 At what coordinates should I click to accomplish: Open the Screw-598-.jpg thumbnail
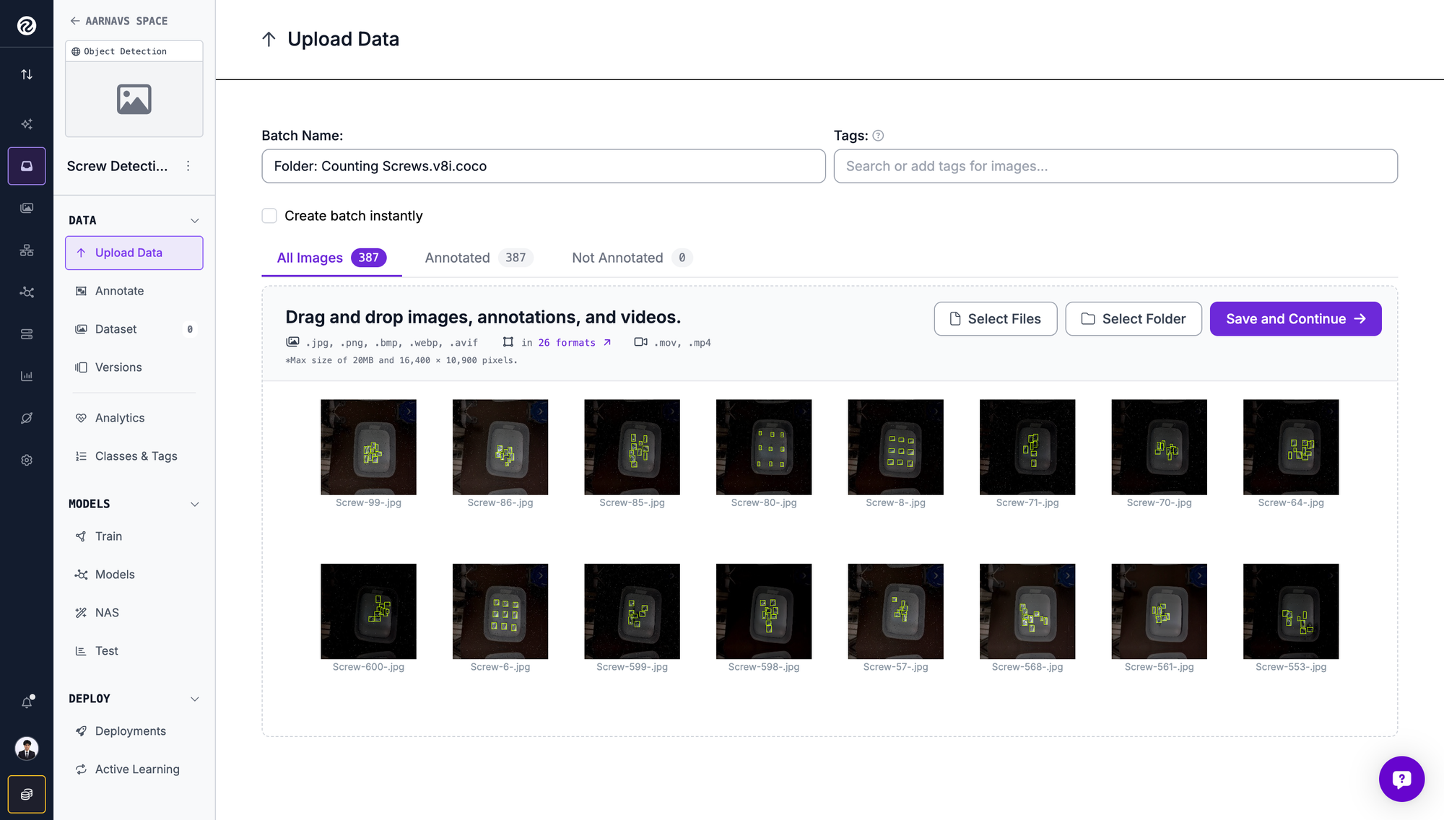click(764, 611)
